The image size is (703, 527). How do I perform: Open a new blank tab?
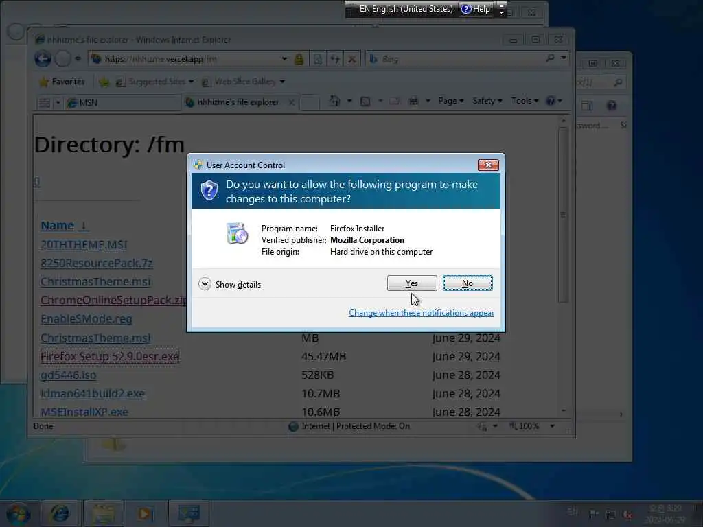pos(310,103)
